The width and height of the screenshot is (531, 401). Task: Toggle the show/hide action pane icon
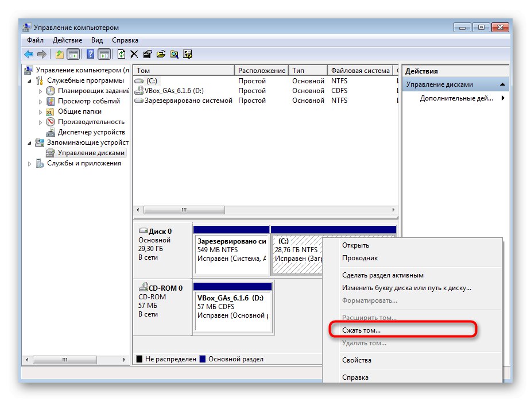click(104, 54)
